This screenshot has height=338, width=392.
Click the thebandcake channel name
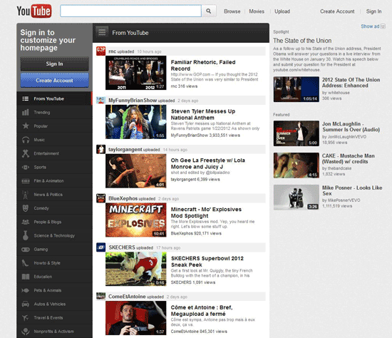click(339, 168)
